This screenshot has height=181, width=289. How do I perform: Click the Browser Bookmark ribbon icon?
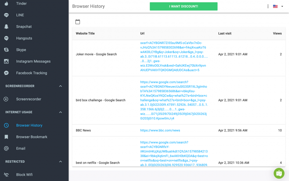pos(6,137)
